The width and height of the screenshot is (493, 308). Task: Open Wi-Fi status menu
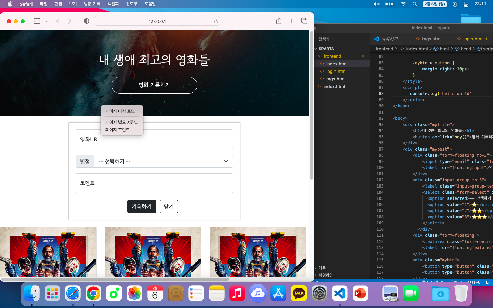point(403,4)
